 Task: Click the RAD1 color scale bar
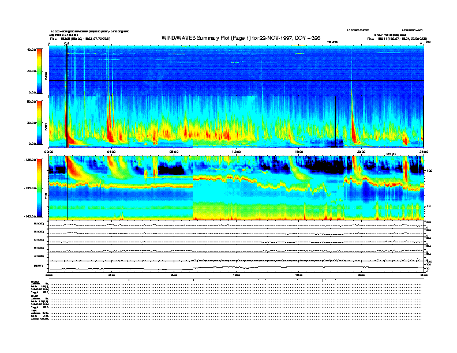39,122
